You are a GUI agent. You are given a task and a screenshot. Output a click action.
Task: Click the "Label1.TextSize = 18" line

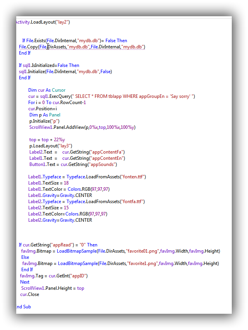tap(48, 183)
